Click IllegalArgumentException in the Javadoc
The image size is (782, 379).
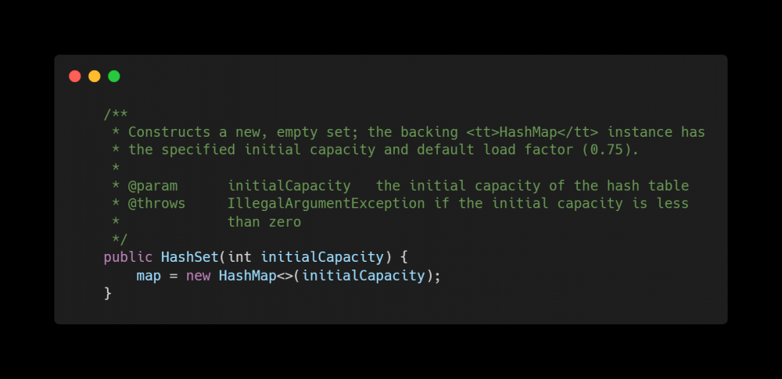pyautogui.click(x=326, y=203)
